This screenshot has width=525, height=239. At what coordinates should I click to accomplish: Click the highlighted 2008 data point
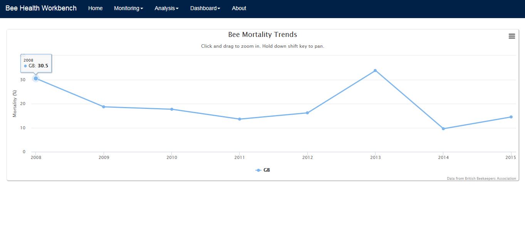tap(36, 79)
